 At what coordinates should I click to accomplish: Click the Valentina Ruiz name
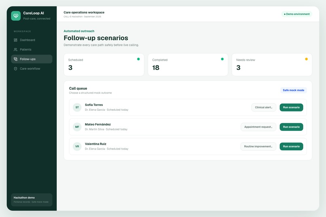pos(95,144)
